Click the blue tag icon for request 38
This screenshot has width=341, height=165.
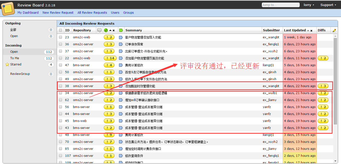click(x=121, y=86)
